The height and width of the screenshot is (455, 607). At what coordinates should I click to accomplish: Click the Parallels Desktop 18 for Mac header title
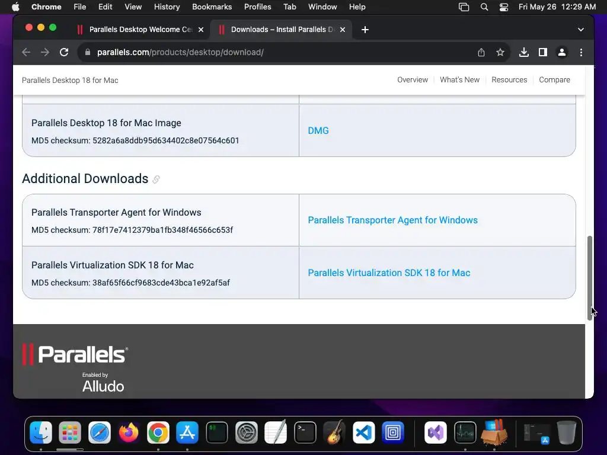[x=70, y=80]
